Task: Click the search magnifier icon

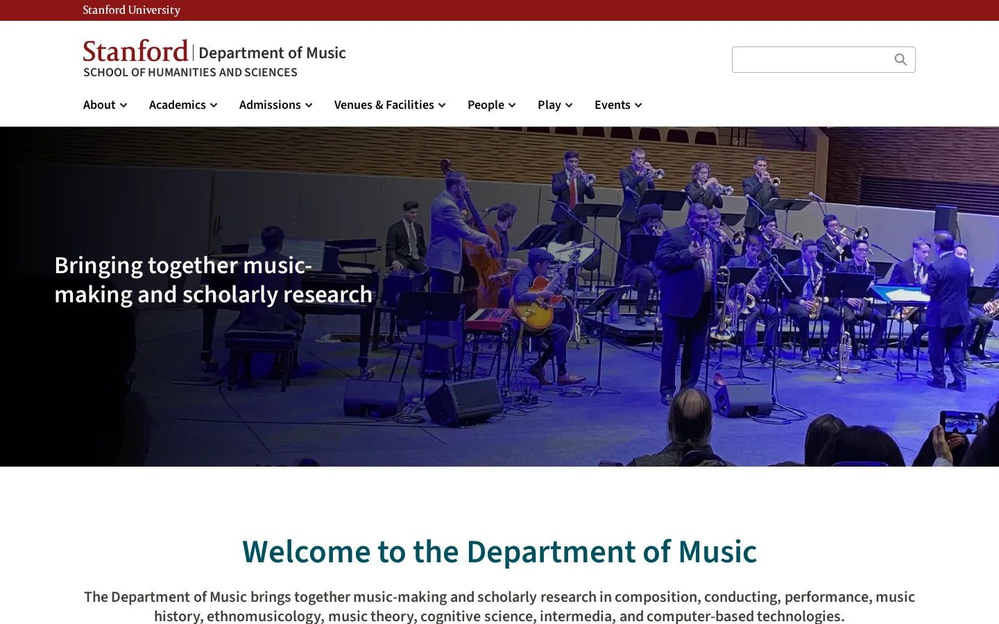Action: [900, 60]
